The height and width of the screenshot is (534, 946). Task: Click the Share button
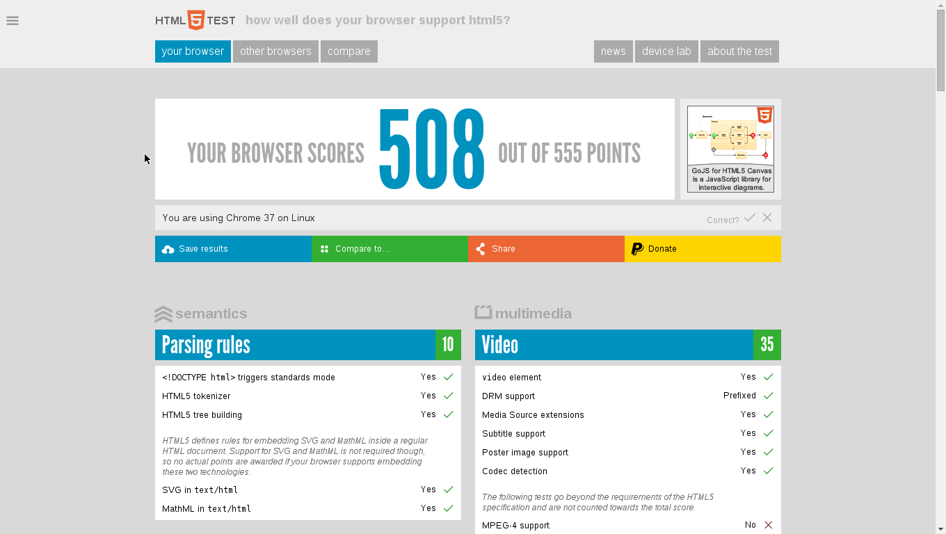(546, 249)
